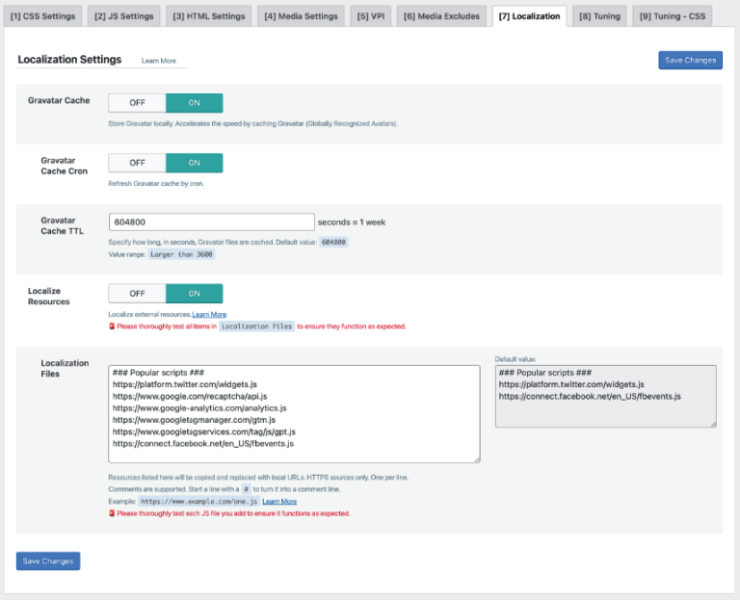Image resolution: width=740 pixels, height=600 pixels.
Task: Click the Default value textarea
Action: click(605, 396)
